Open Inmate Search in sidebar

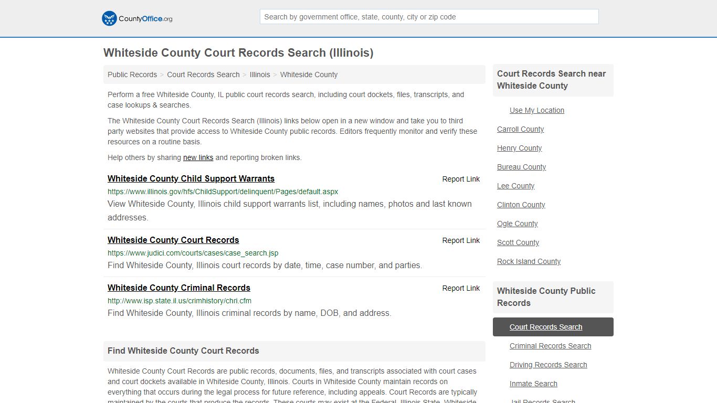click(x=533, y=384)
